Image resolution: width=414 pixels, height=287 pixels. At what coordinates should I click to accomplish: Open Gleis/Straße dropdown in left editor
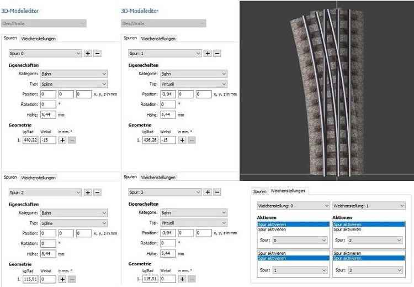pyautogui.click(x=44, y=23)
